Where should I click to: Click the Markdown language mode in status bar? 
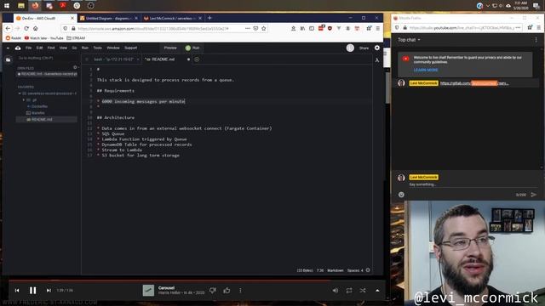335,270
